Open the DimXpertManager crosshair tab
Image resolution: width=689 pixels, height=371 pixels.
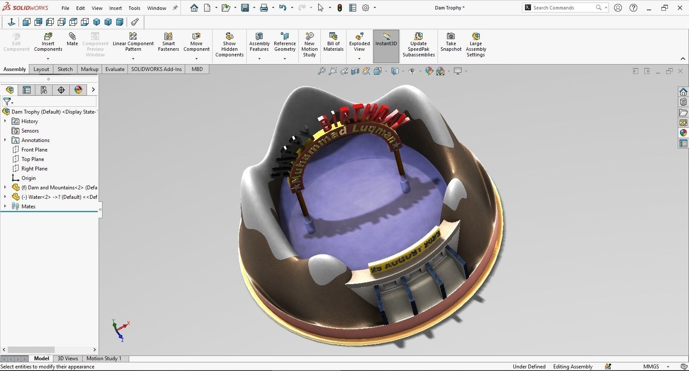click(61, 90)
